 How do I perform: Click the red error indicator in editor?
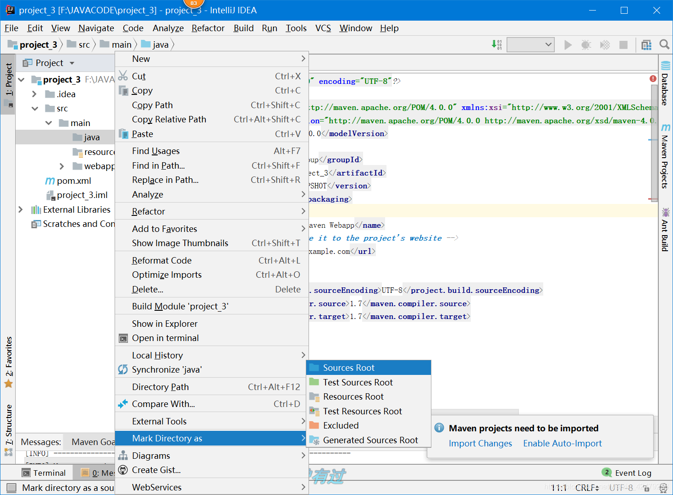(653, 79)
